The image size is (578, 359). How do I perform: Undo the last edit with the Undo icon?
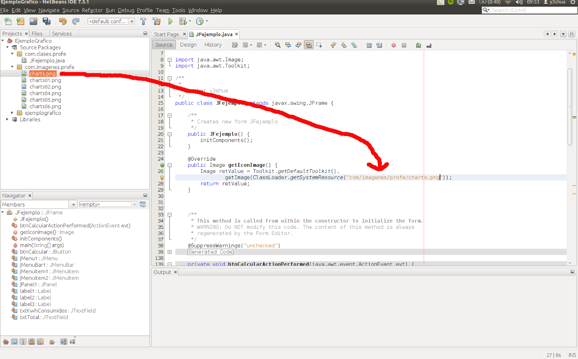point(62,21)
